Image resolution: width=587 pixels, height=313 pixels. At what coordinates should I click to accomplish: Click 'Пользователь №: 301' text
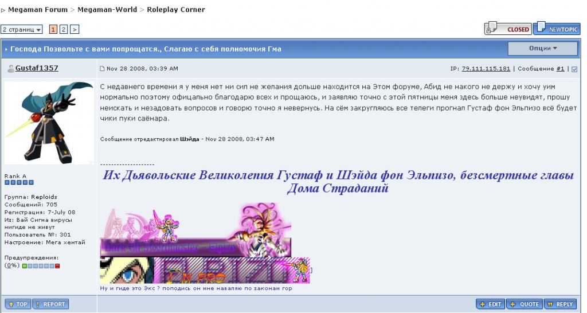tap(37, 235)
